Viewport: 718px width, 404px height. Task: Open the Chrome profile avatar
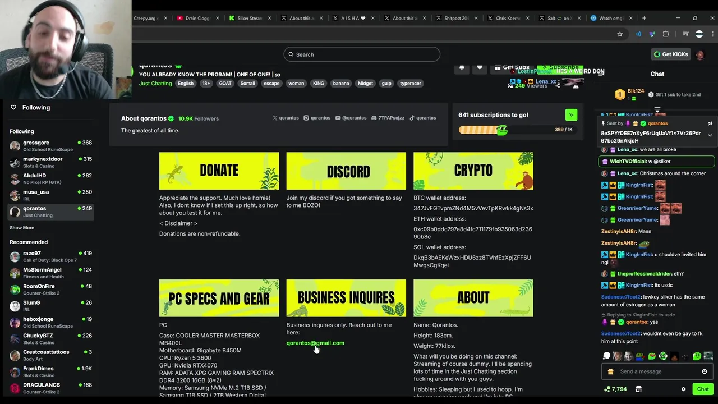[x=699, y=34]
